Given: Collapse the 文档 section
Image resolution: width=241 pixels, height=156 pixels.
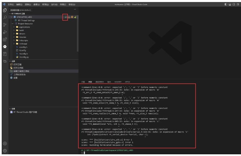Looking at the screenshot, I should point(10,109).
